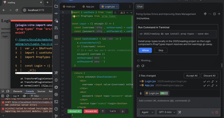
Task: Click the warnings indicator showing 3
Action: 123,13
